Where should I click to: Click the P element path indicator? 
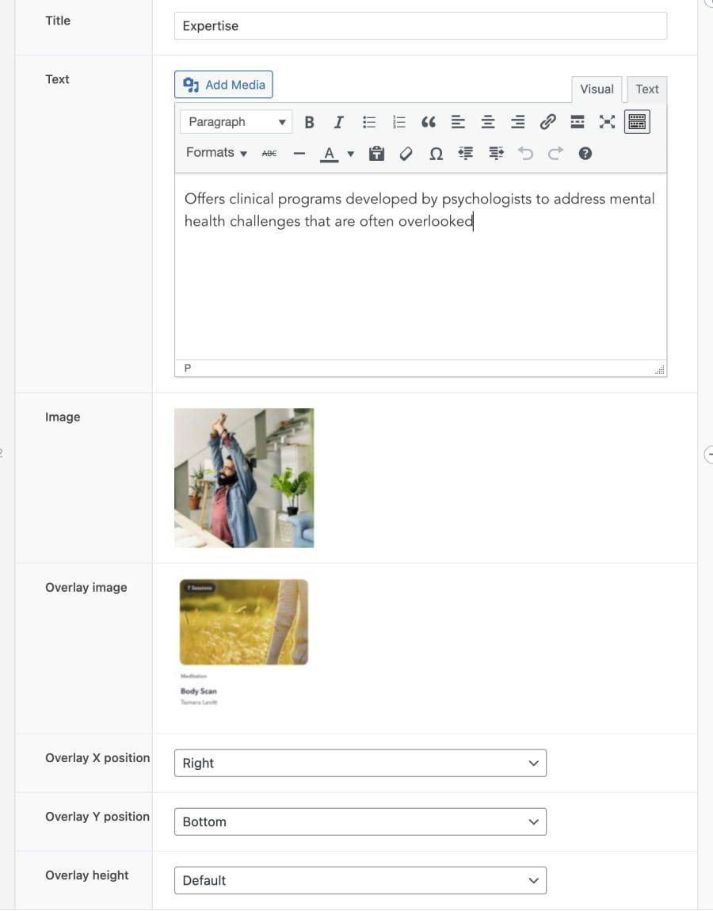point(187,368)
